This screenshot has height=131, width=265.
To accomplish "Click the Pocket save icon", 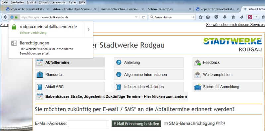I will coord(216,17).
